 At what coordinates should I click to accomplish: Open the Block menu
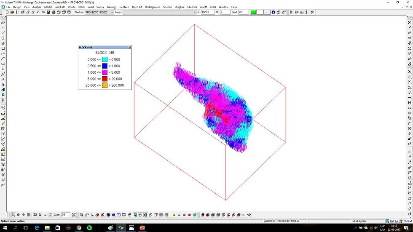click(x=81, y=7)
